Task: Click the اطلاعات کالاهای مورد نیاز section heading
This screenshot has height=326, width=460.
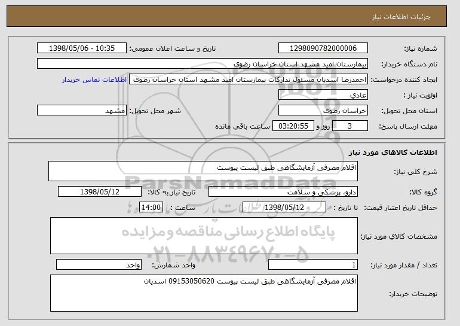Action: [393, 153]
